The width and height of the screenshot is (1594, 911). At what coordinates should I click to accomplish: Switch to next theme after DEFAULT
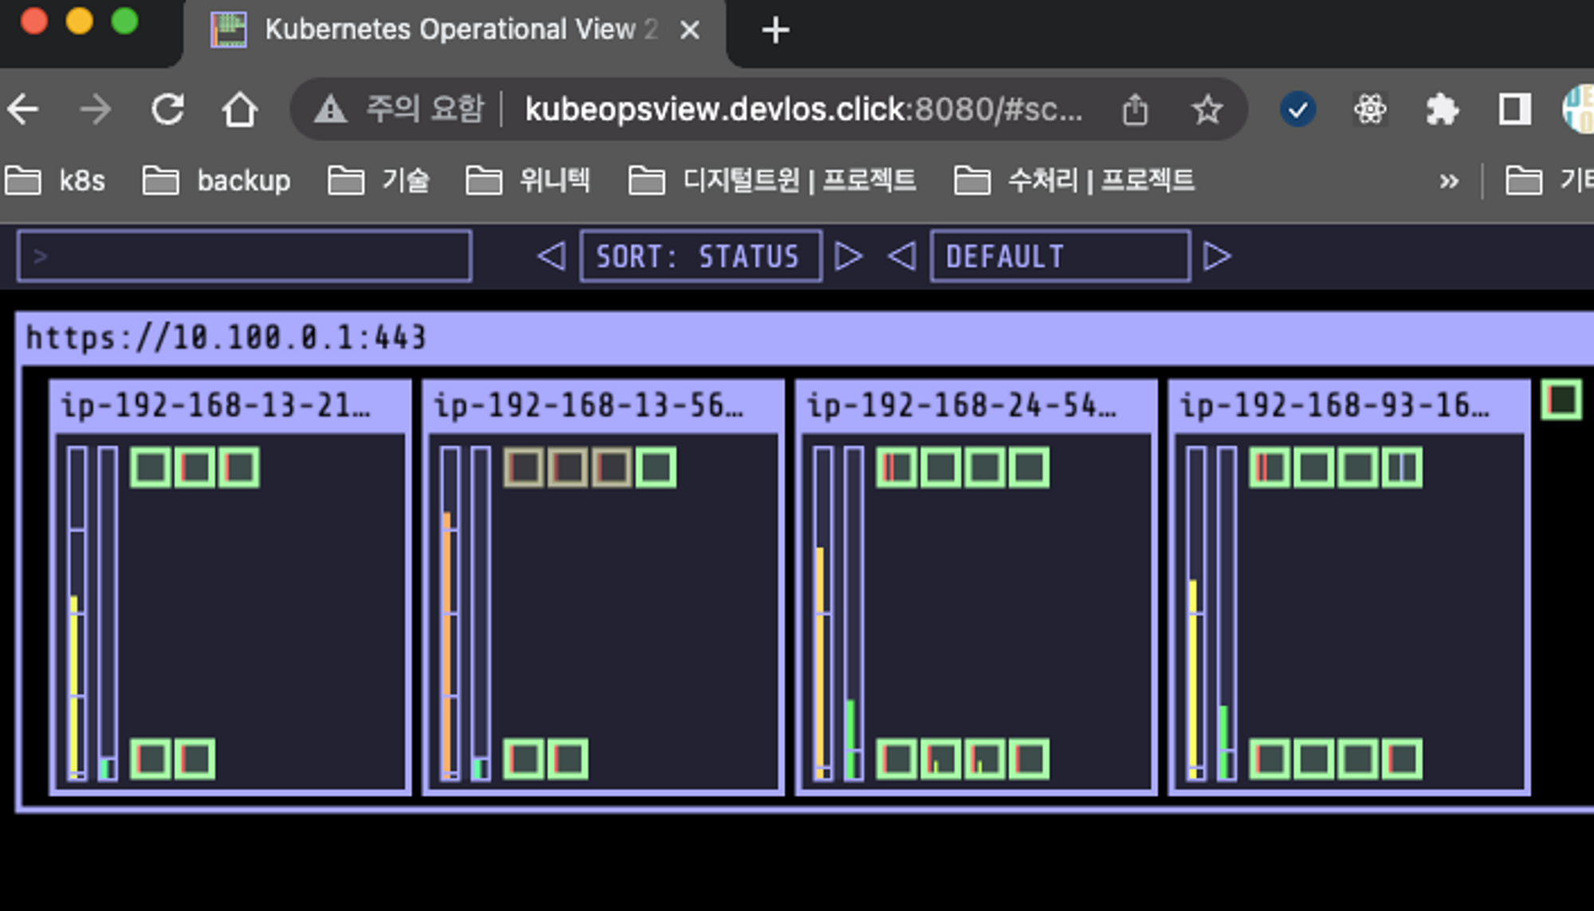click(x=1217, y=256)
